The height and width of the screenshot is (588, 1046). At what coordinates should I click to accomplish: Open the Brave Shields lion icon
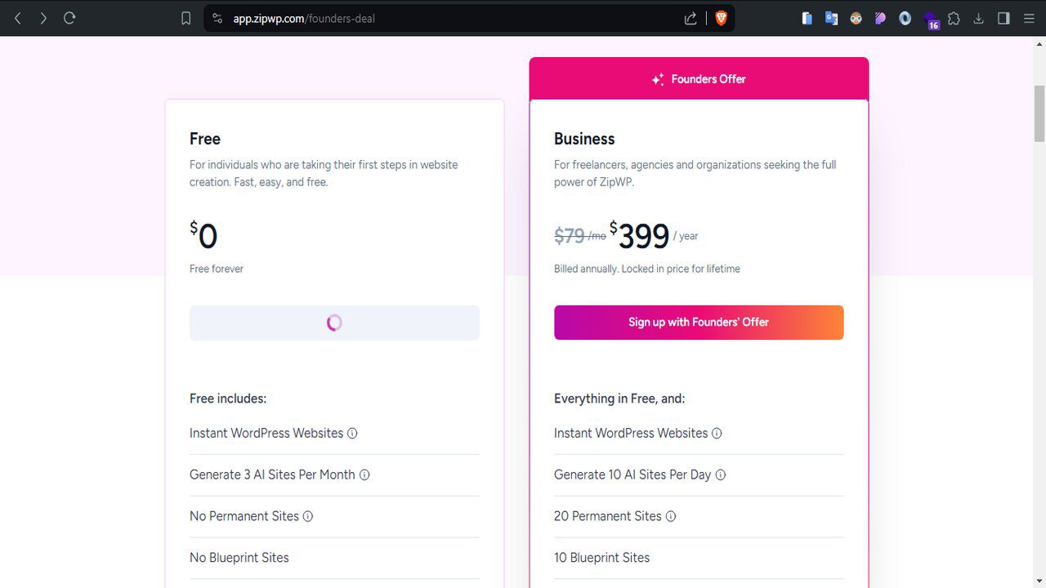point(721,18)
